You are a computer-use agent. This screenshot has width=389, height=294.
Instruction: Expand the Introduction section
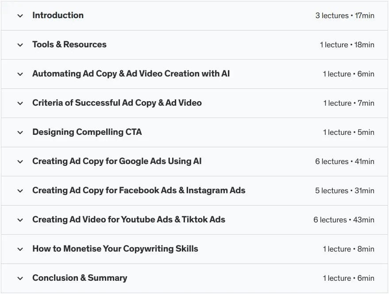pyautogui.click(x=20, y=15)
